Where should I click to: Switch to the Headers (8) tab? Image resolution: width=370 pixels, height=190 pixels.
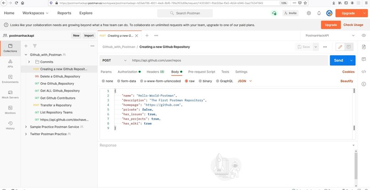click(156, 72)
